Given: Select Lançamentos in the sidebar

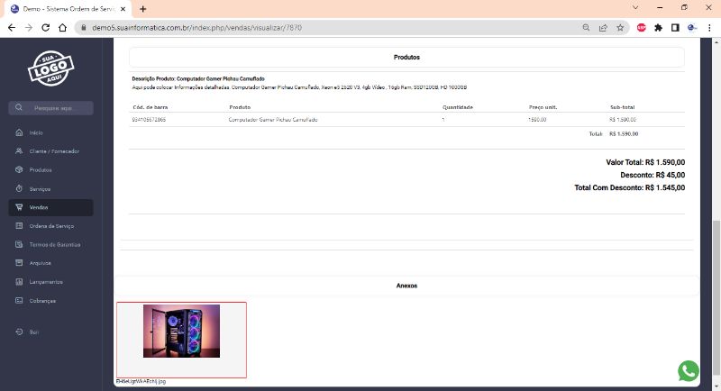Looking at the screenshot, I should tap(46, 282).
